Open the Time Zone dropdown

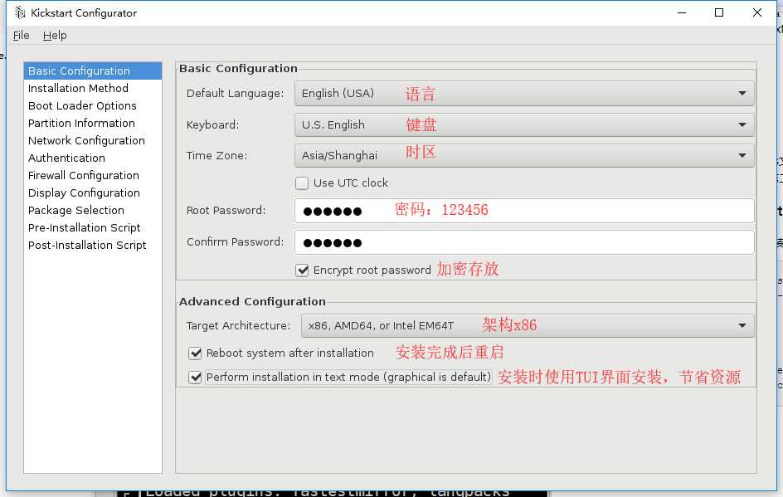524,155
